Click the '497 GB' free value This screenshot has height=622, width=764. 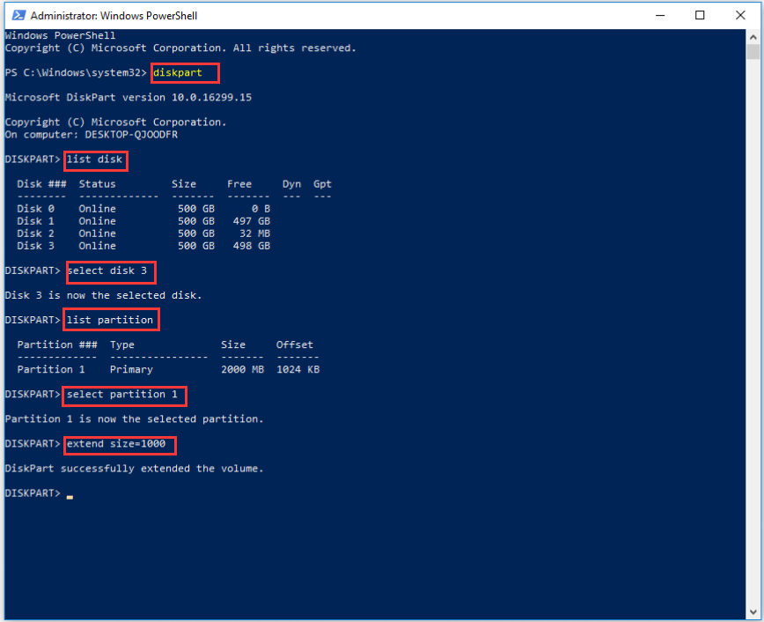(252, 221)
